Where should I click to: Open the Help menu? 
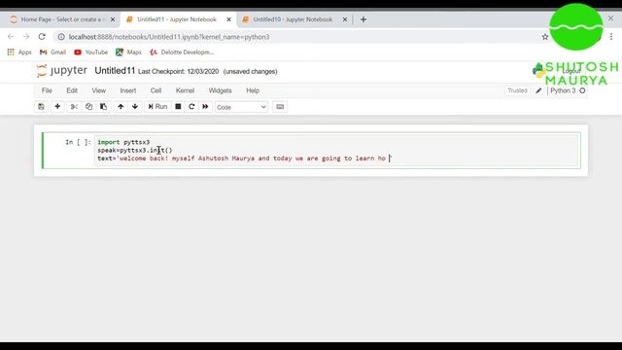[253, 90]
